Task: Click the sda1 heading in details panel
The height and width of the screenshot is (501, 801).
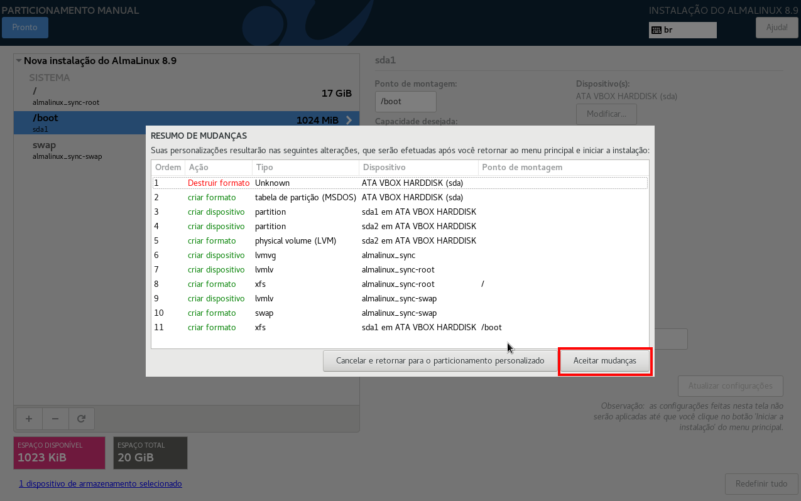Action: coord(385,61)
